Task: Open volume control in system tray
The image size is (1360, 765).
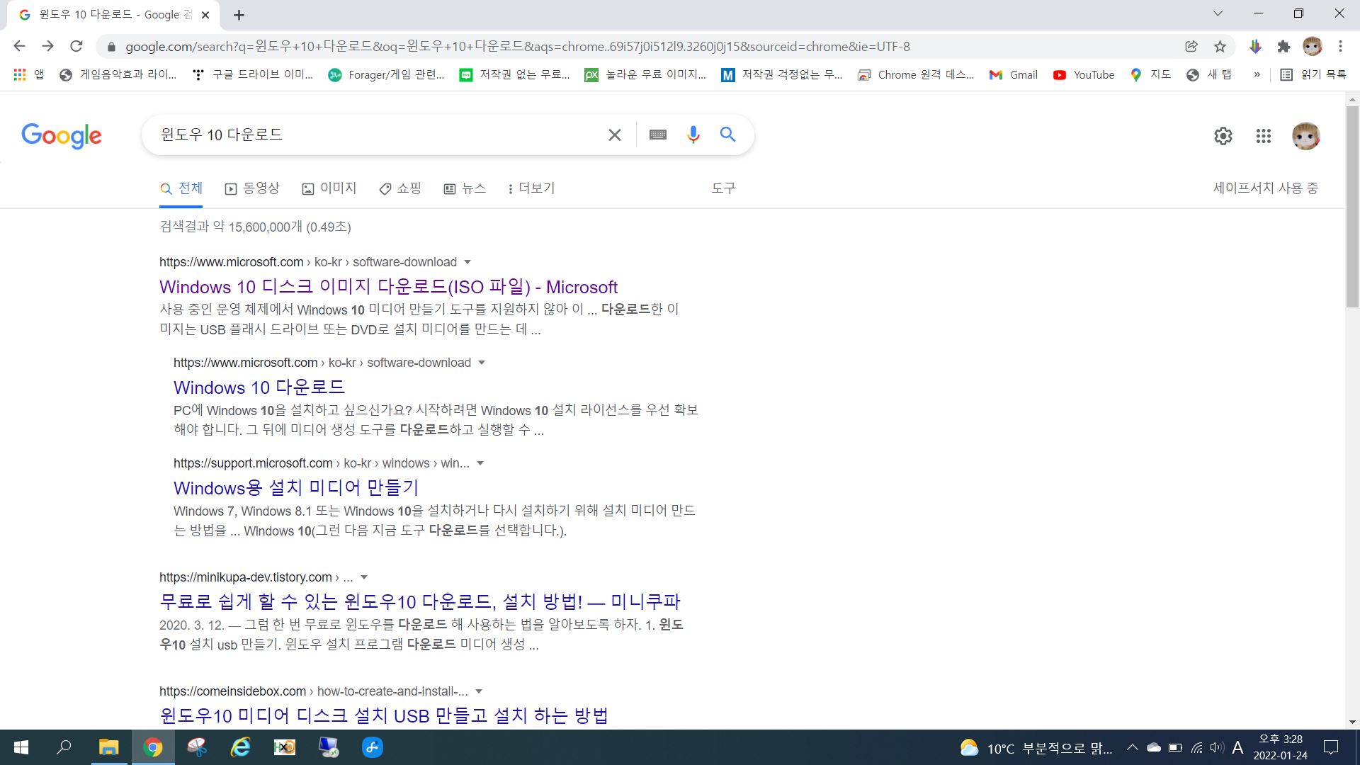Action: (1217, 747)
